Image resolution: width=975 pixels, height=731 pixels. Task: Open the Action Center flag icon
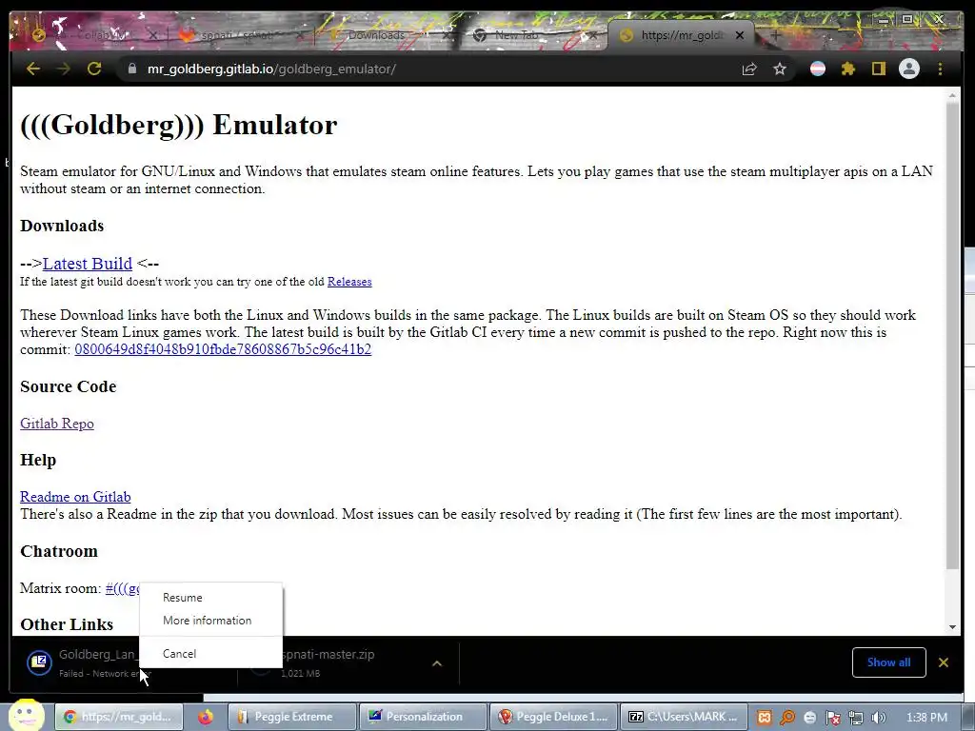832,718
